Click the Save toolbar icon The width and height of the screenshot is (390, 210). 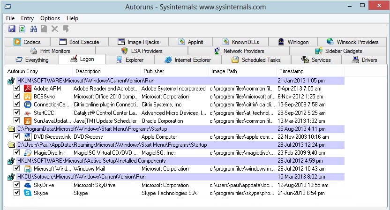12,29
